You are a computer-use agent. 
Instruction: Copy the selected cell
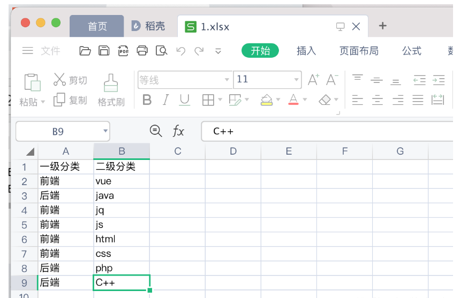[70, 100]
